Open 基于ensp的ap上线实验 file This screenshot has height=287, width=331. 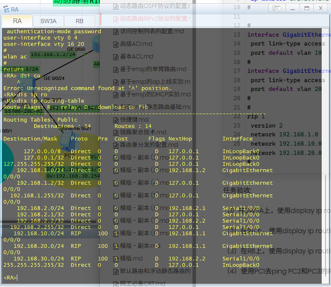[x=155, y=82]
